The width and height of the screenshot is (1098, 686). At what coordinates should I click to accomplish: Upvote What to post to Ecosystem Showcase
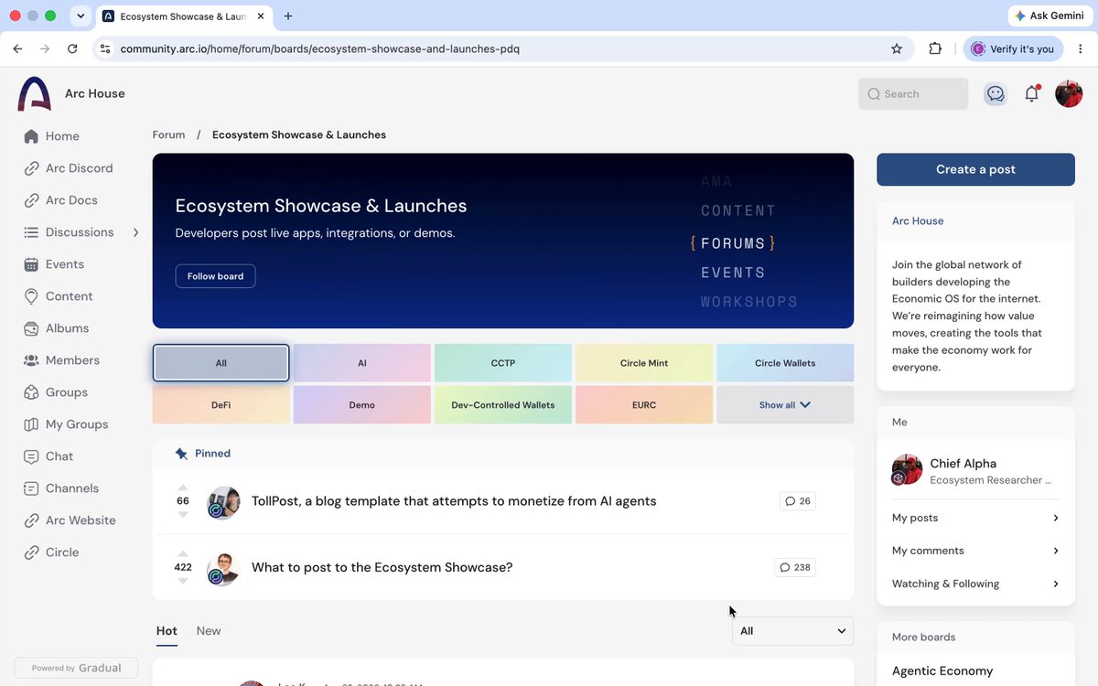(183, 553)
